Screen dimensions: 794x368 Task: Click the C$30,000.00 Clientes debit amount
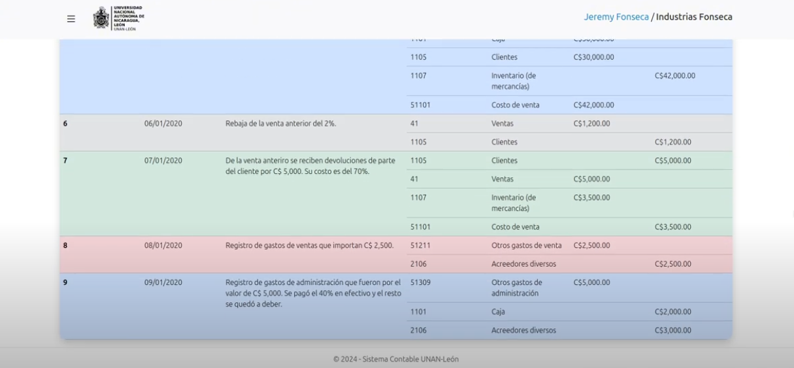click(x=593, y=57)
